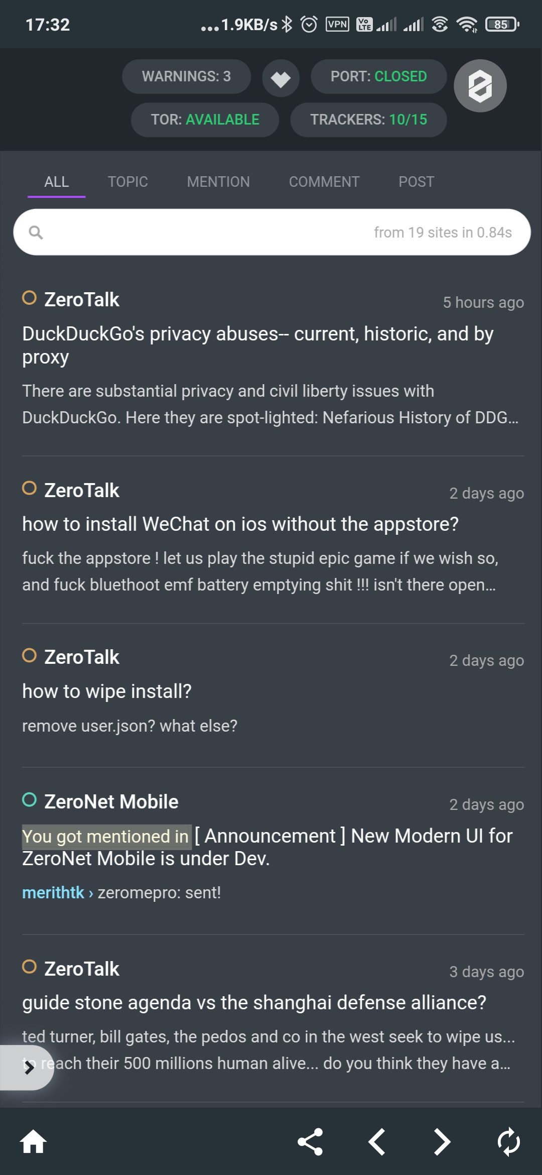Tap the share icon
Image resolution: width=542 pixels, height=1175 pixels.
310,1141
